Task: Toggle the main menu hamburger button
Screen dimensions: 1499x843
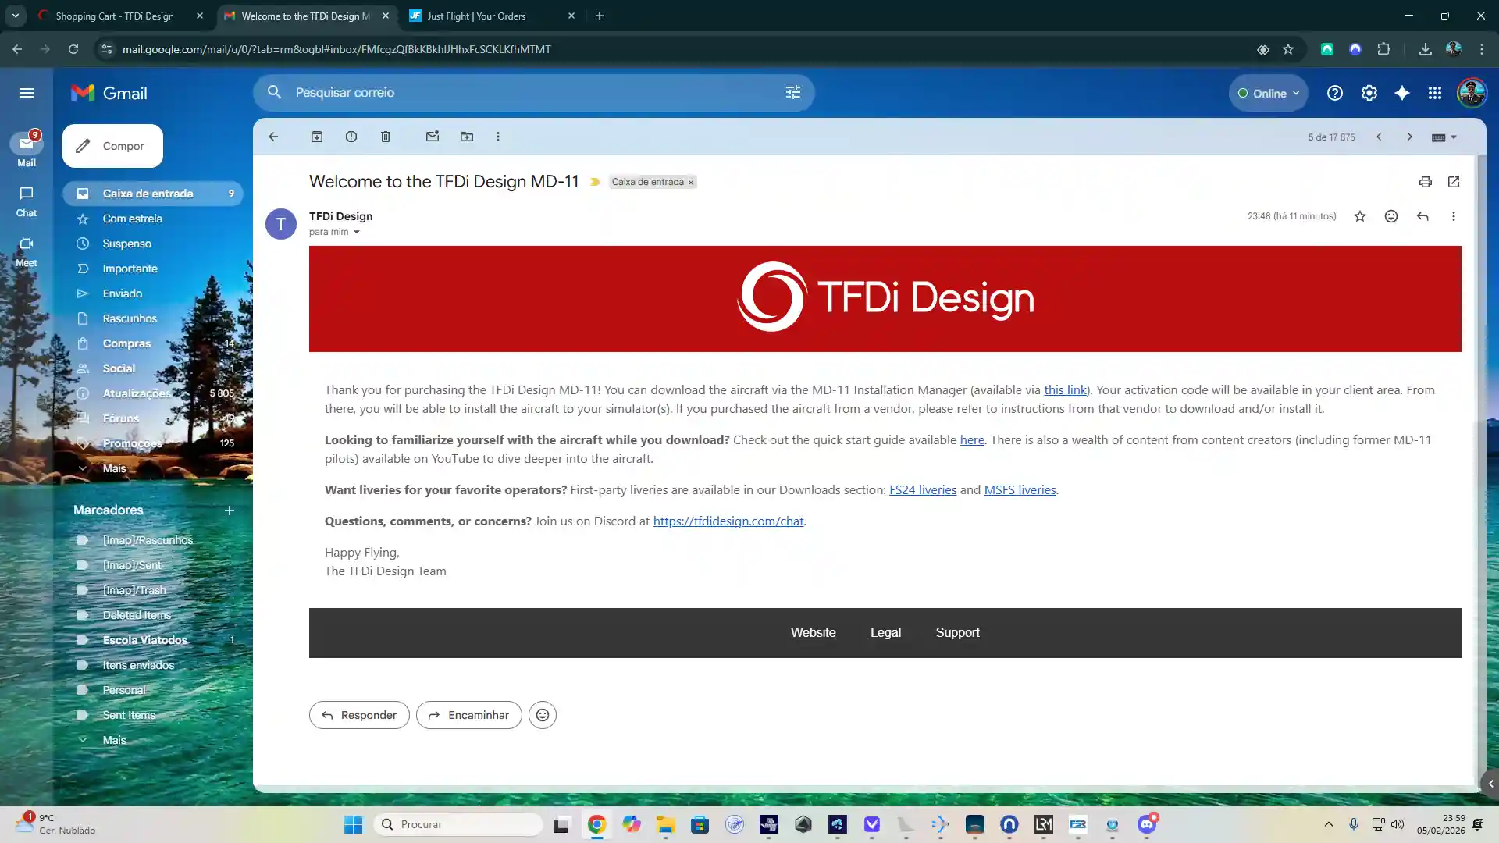Action: point(27,93)
